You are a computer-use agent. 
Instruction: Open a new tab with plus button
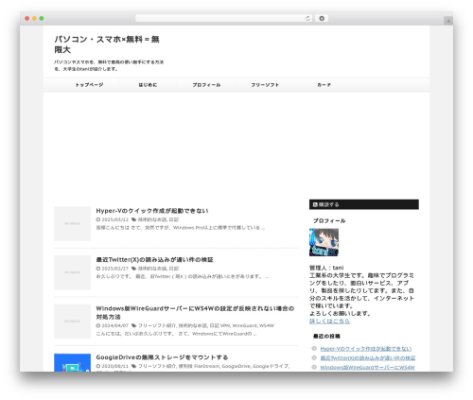[448, 21]
